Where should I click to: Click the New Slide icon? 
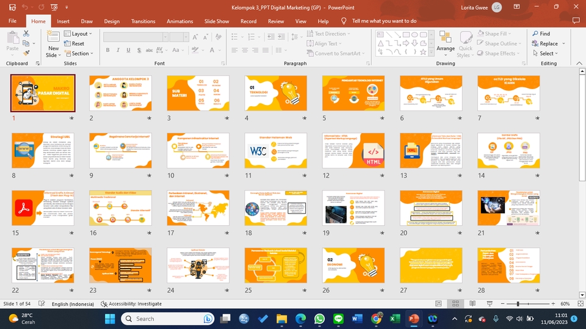click(x=53, y=37)
